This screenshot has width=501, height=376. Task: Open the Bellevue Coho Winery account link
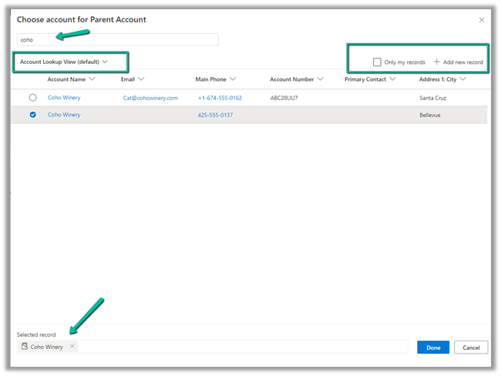[64, 115]
